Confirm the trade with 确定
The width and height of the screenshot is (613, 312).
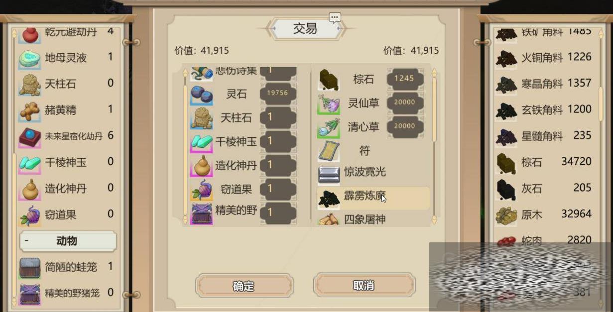click(x=244, y=286)
